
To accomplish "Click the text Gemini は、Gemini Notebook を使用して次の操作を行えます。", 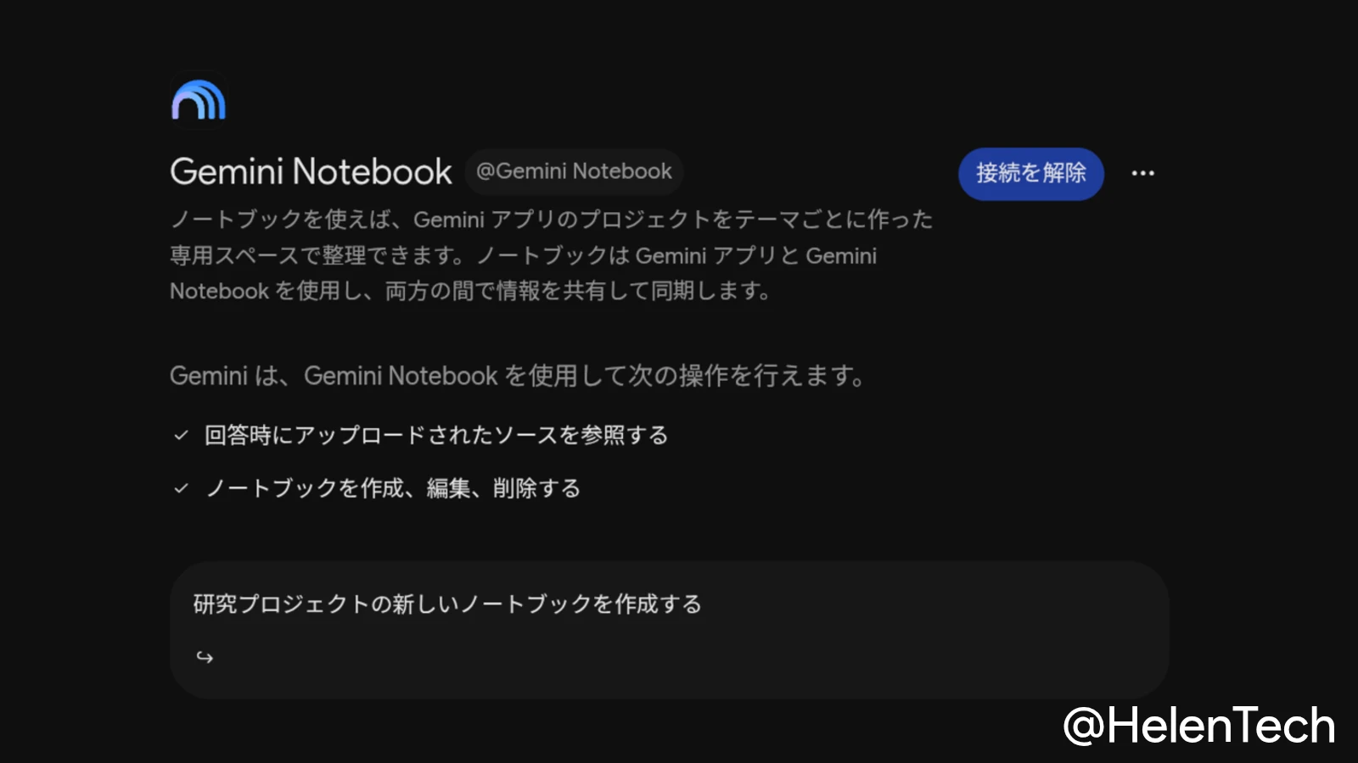I will pos(517,376).
